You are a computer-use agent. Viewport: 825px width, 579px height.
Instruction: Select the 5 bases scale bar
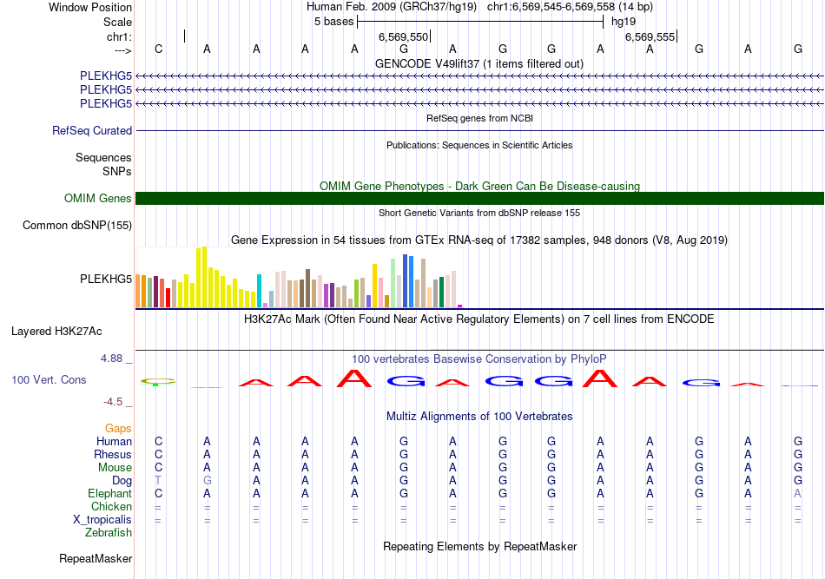(x=480, y=22)
